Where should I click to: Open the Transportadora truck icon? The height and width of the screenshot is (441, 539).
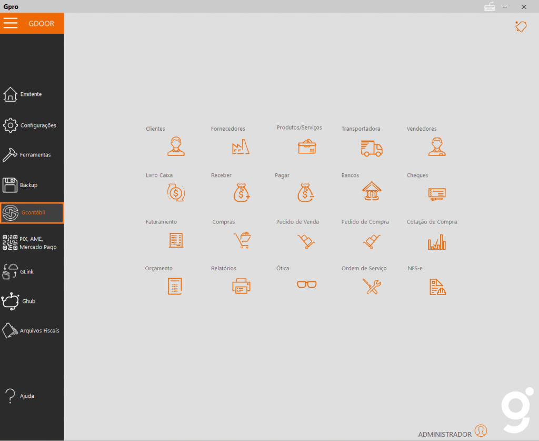click(372, 148)
